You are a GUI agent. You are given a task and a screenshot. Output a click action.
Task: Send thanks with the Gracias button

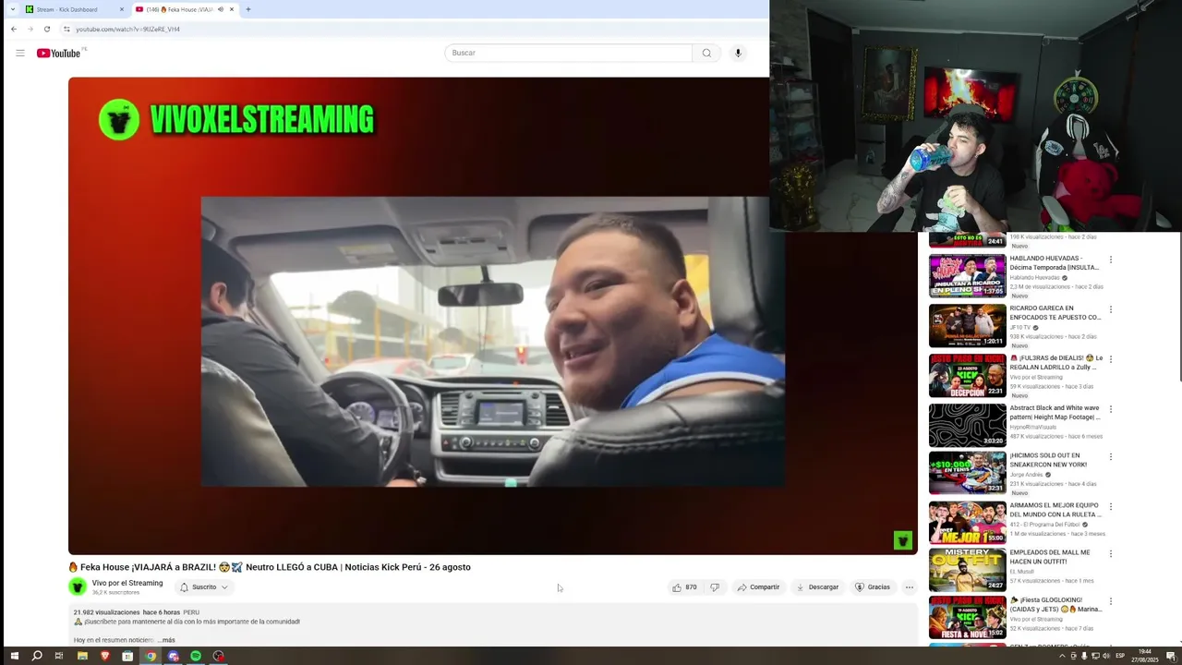873,587
